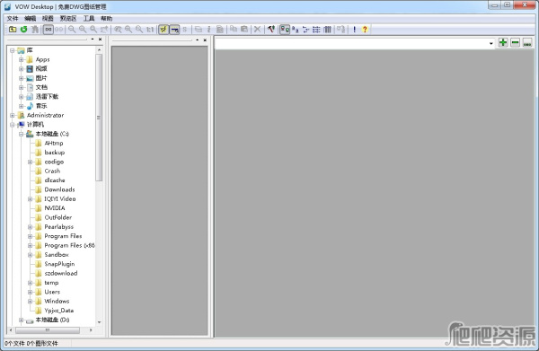This screenshot has height=351, width=539.
Task: Open the 视图 menu
Action: 48,18
